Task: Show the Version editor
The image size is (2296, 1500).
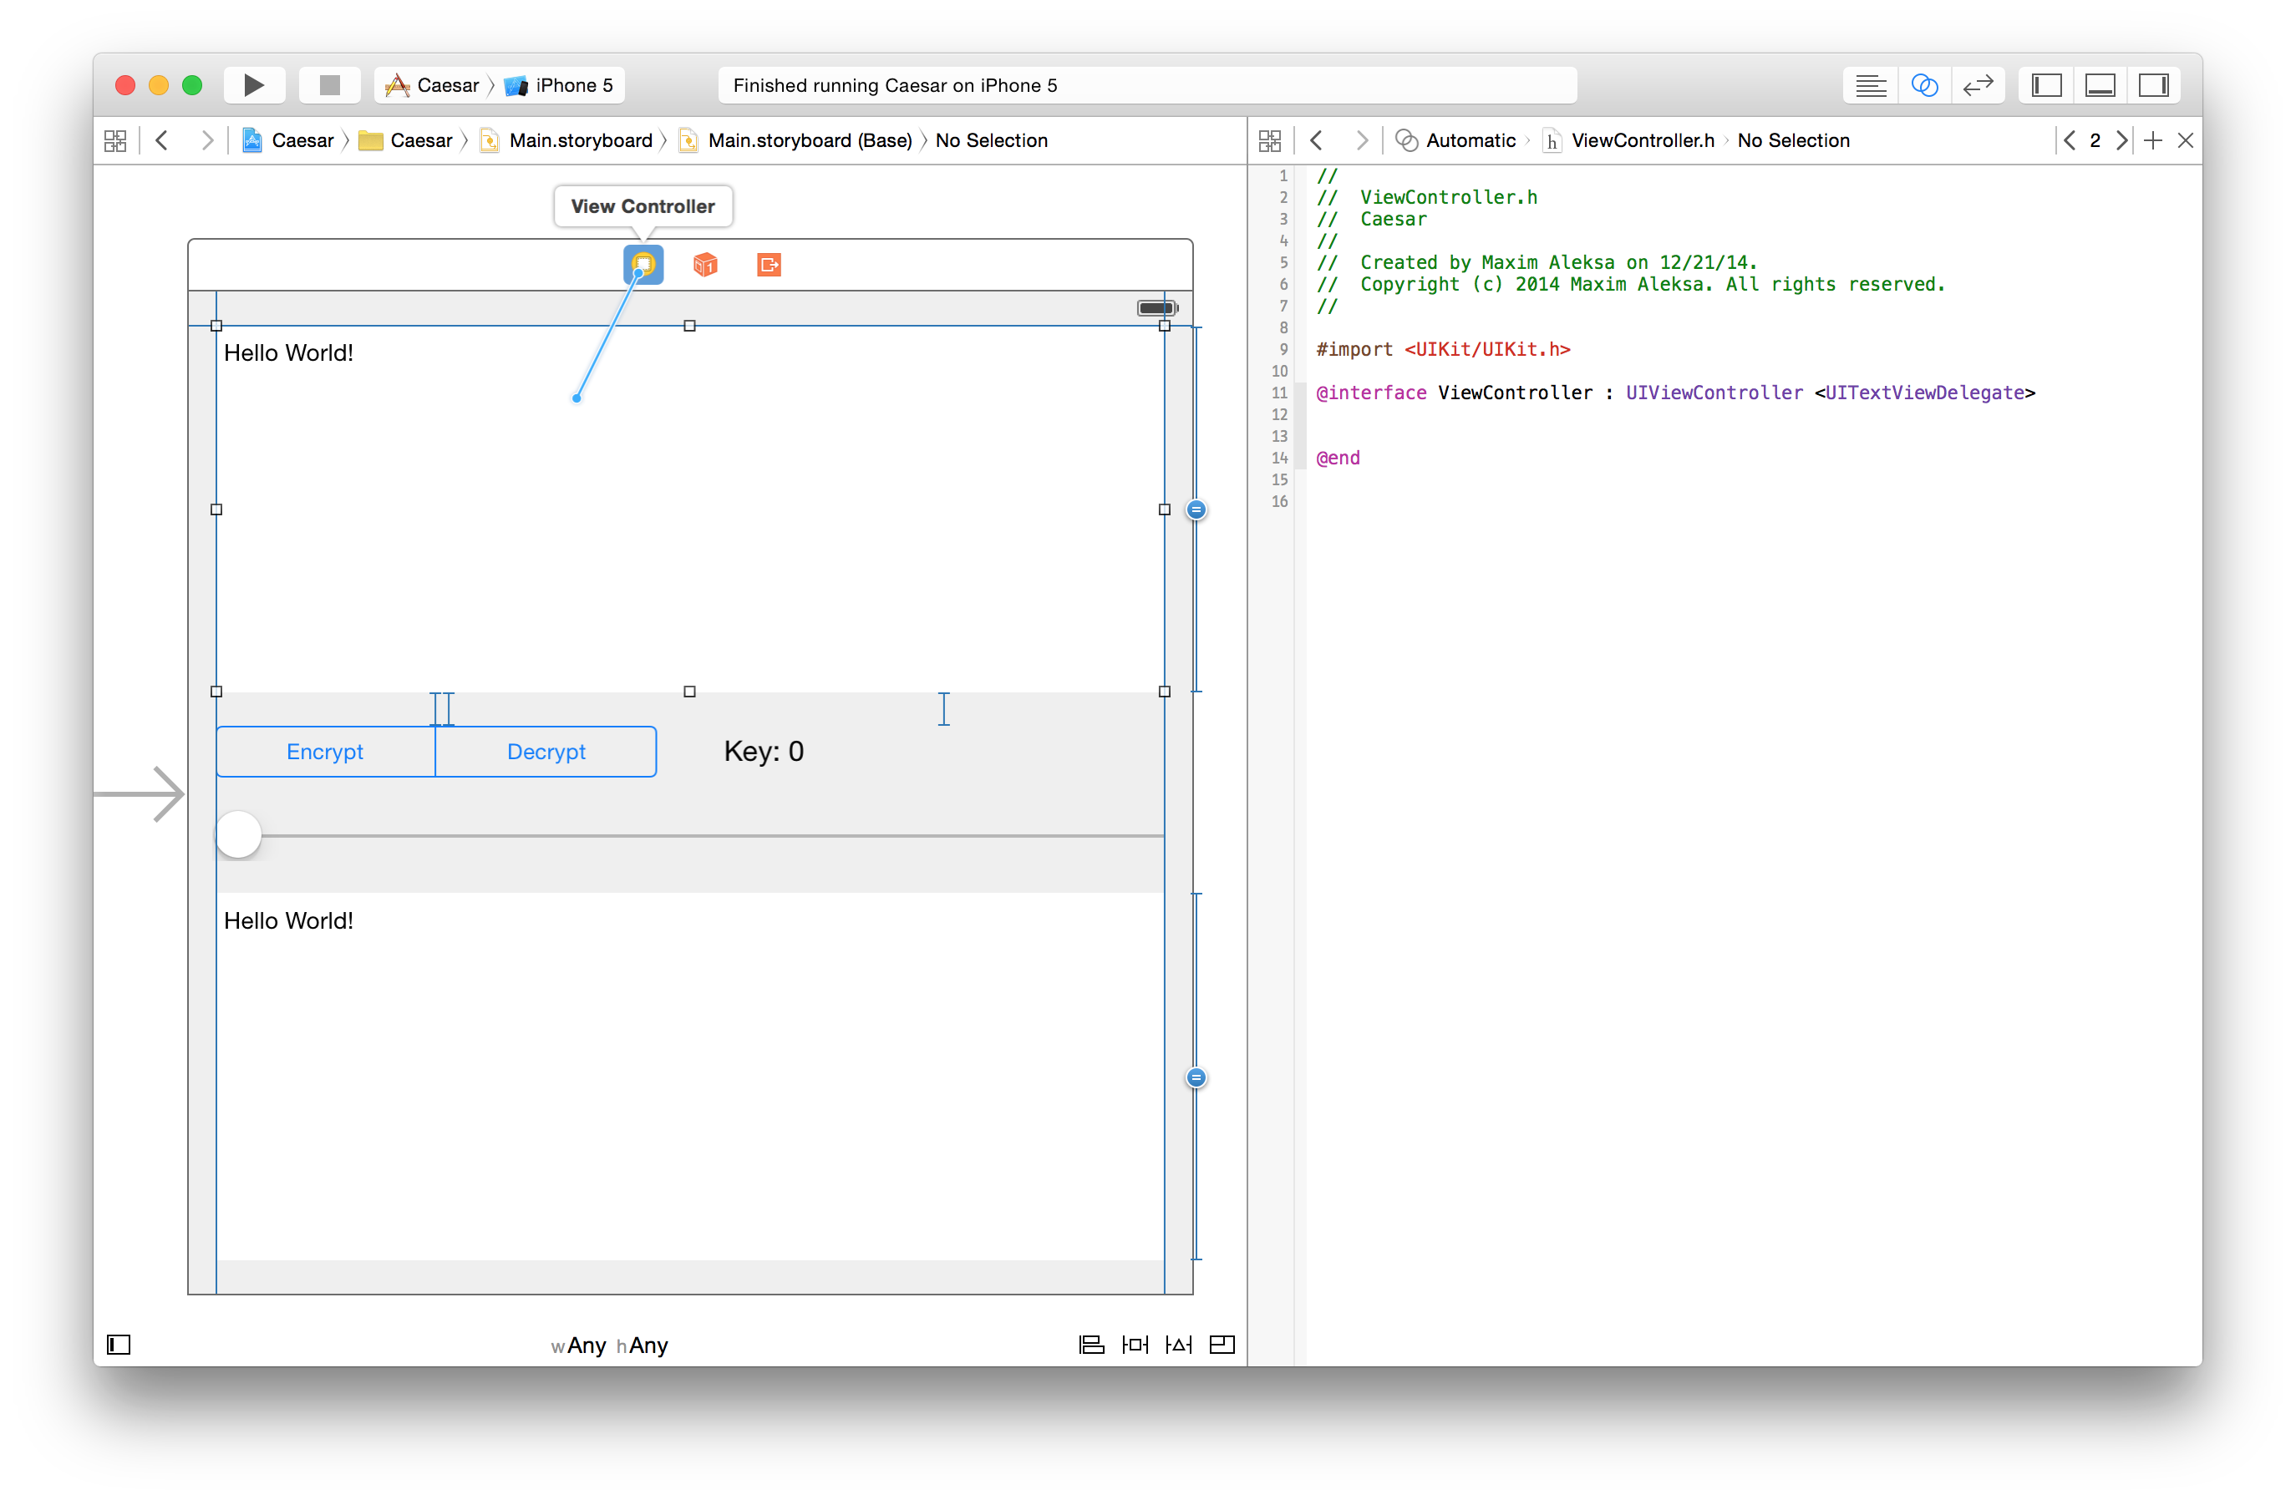Action: [1979, 85]
